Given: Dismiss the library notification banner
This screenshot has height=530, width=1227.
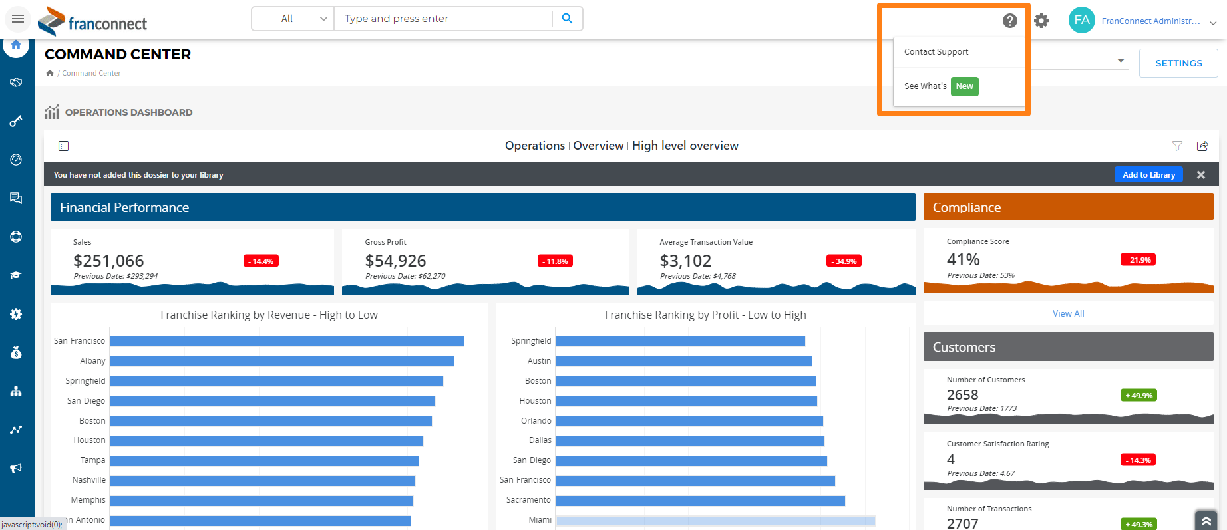Looking at the screenshot, I should click(x=1201, y=175).
